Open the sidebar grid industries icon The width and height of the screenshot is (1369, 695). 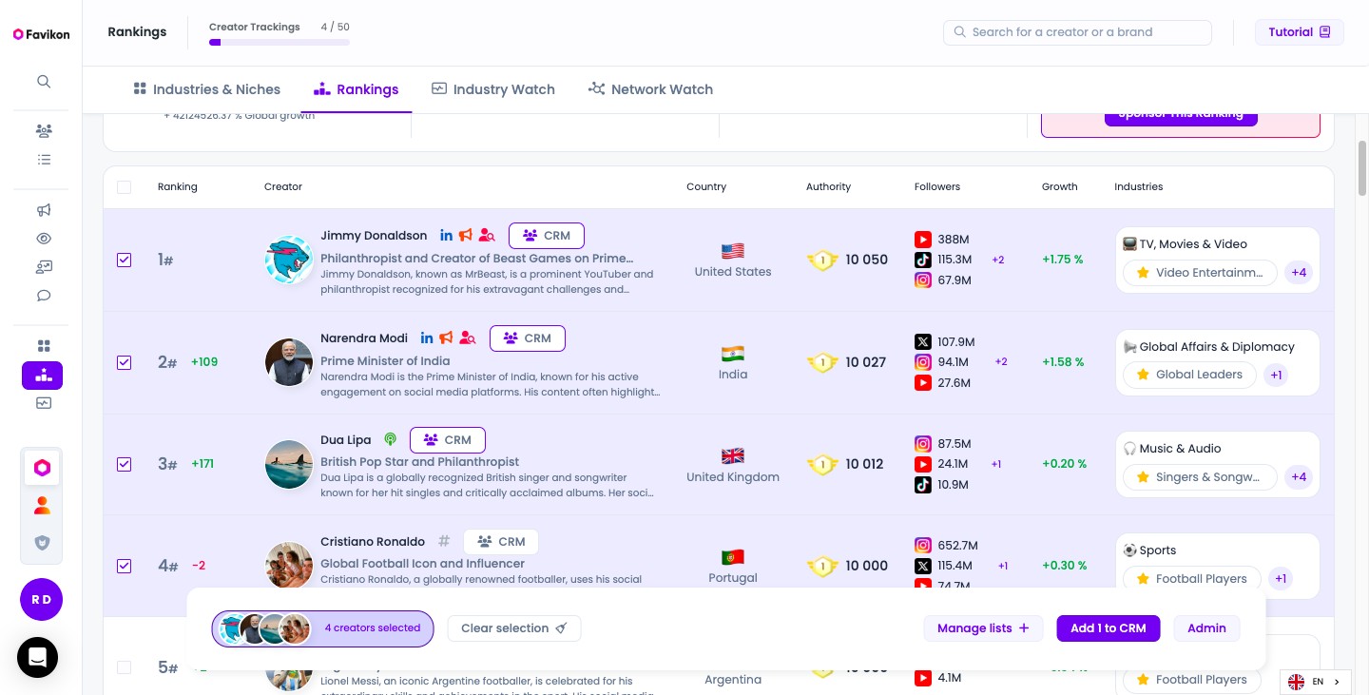click(x=44, y=346)
